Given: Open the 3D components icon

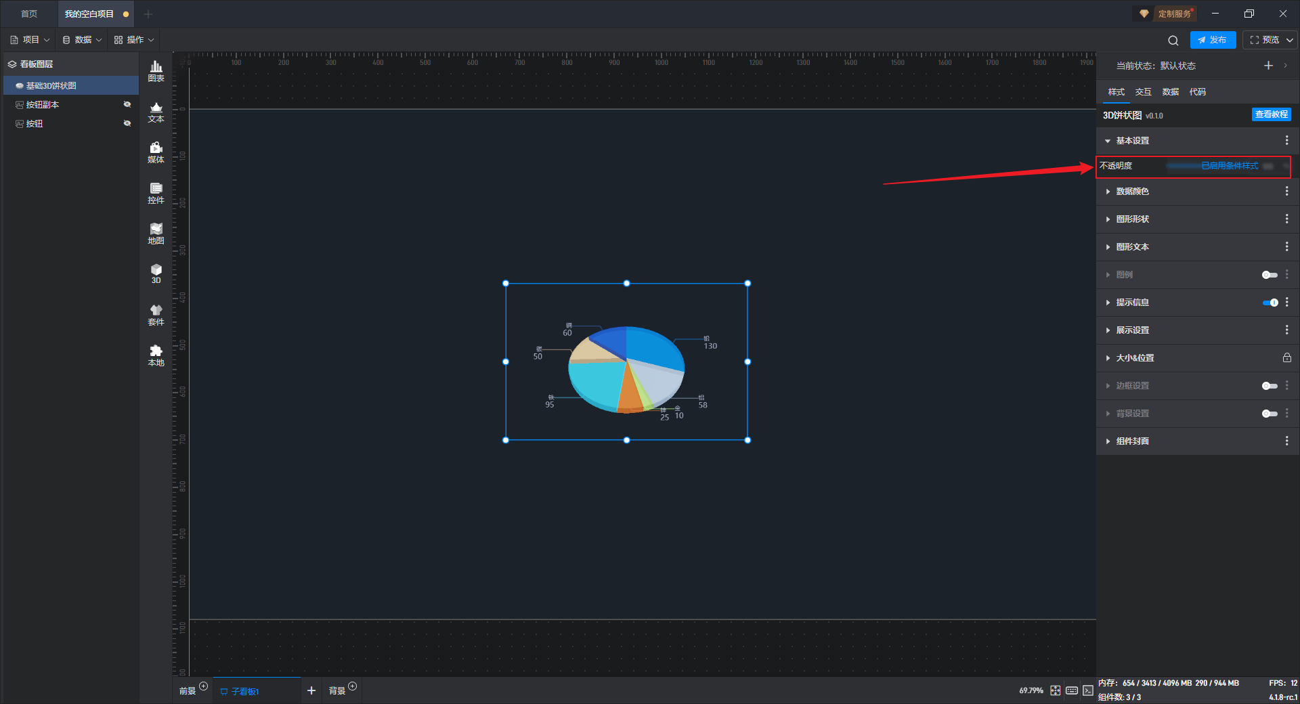Looking at the screenshot, I should [156, 273].
